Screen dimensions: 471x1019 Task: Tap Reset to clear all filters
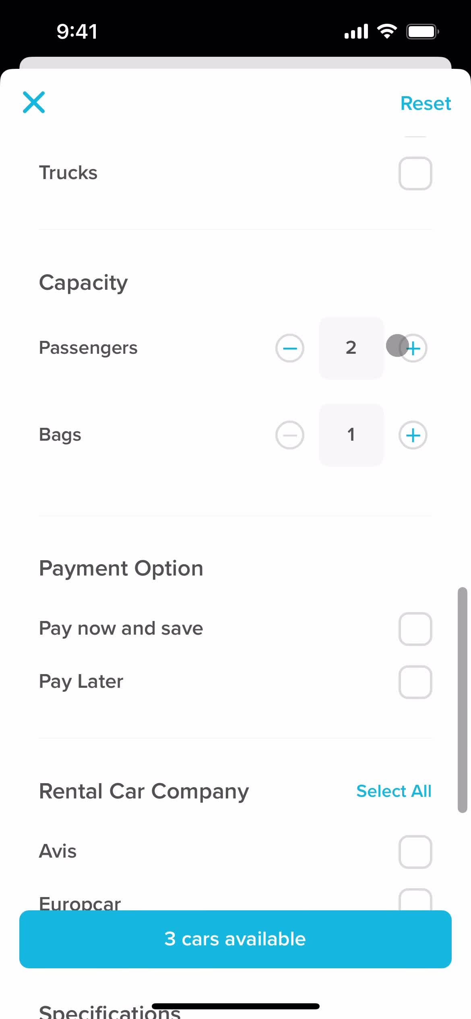(x=426, y=103)
